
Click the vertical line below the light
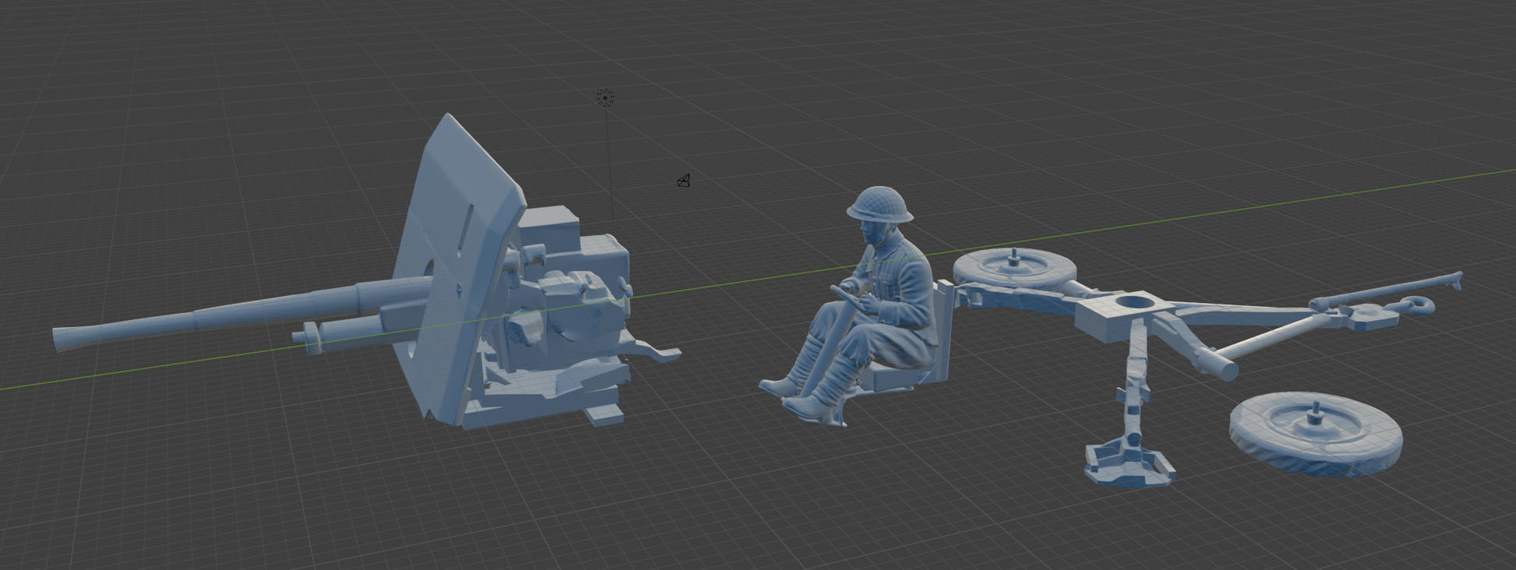coord(610,164)
